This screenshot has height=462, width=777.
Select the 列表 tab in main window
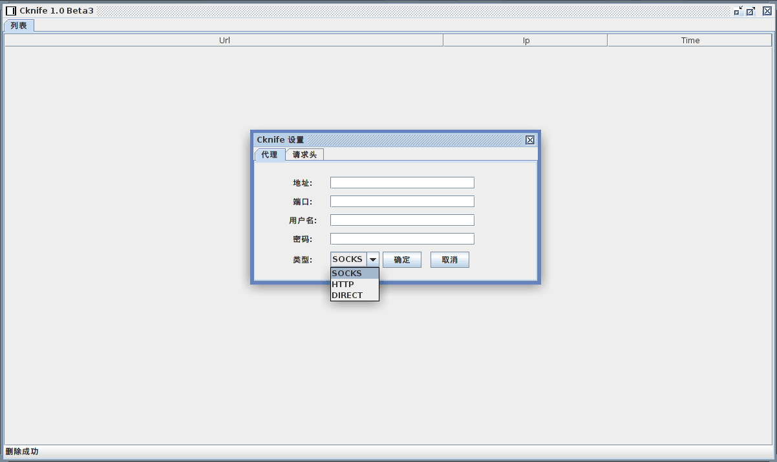[19, 25]
